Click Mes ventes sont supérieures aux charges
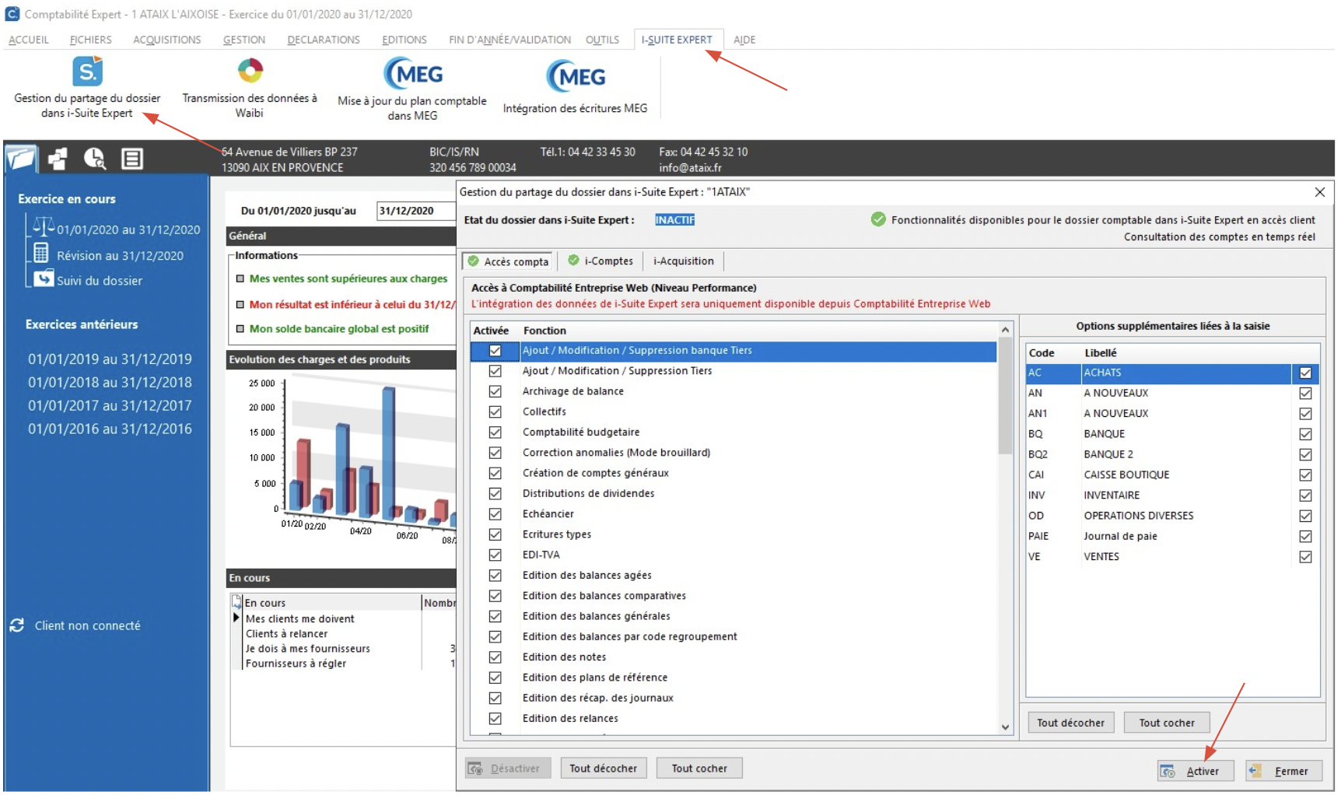 coord(348,278)
